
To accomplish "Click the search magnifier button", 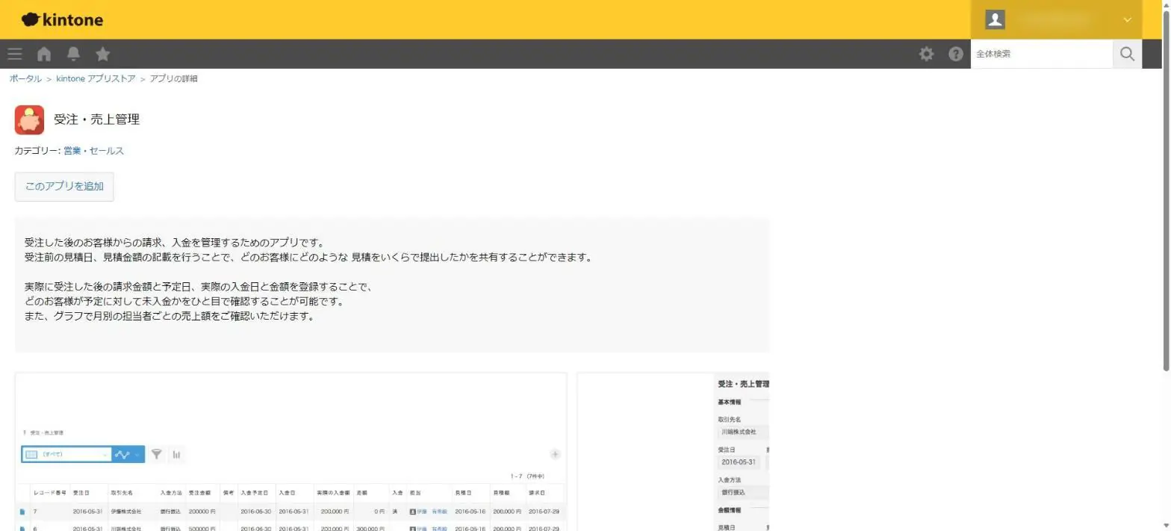I will point(1127,54).
